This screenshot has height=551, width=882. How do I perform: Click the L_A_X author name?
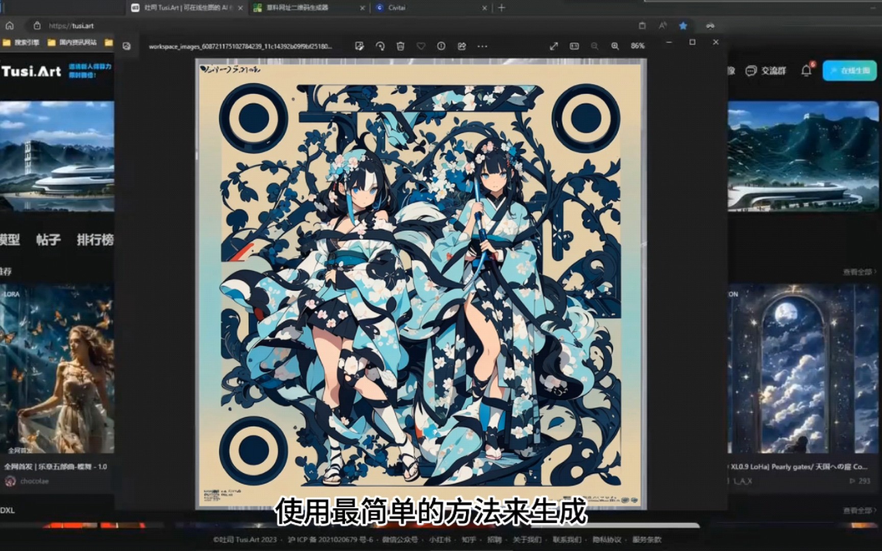[x=743, y=481]
